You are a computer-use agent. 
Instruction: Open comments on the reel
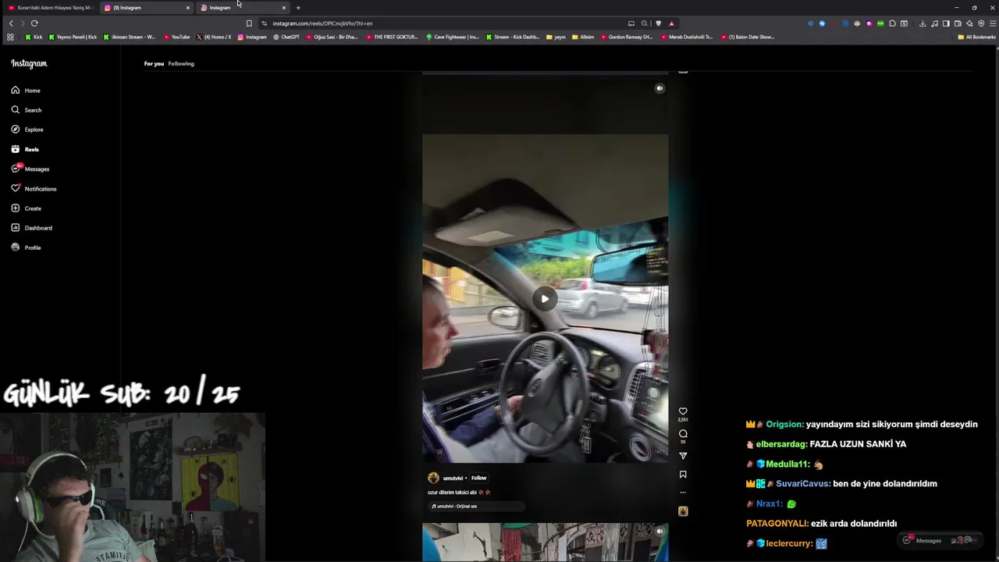click(x=683, y=433)
